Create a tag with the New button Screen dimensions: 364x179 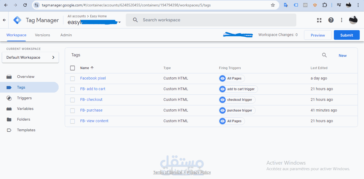click(343, 55)
